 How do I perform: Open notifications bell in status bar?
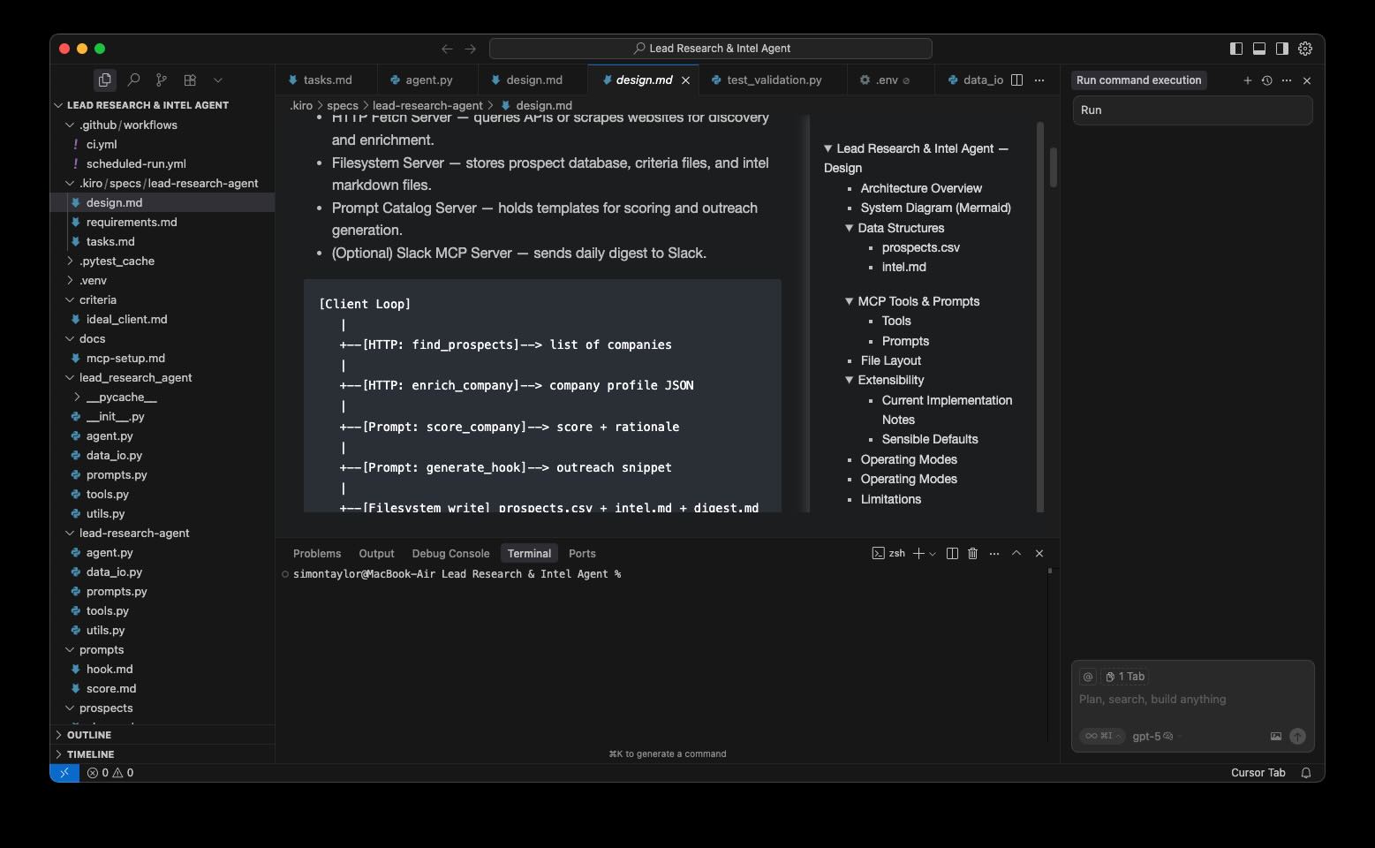pos(1306,773)
